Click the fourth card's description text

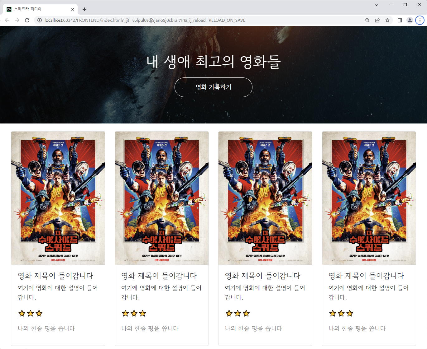pos(369,292)
